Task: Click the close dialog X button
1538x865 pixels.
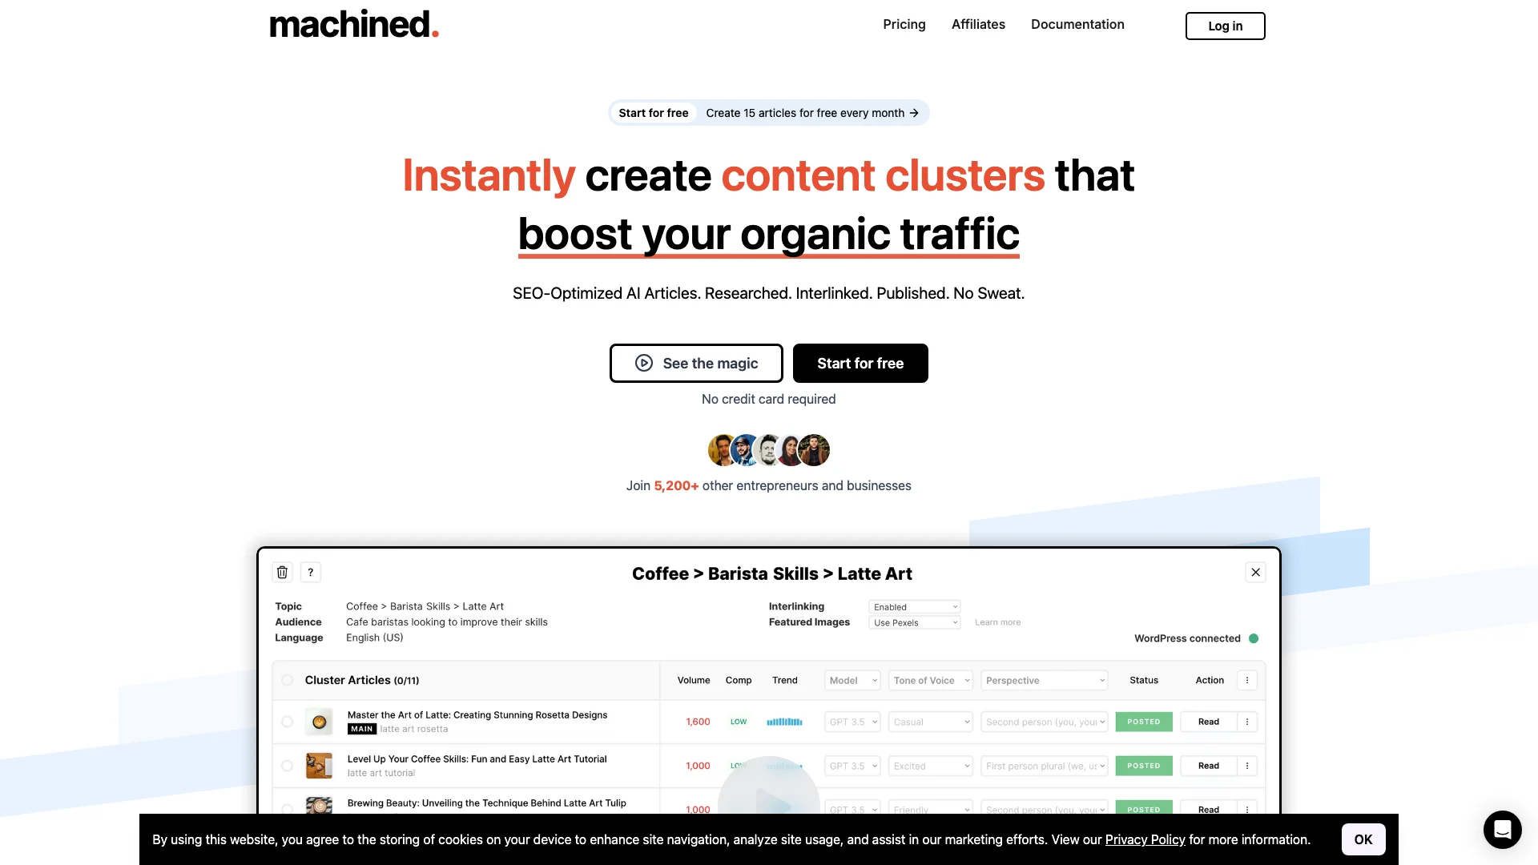Action: coord(1256,571)
